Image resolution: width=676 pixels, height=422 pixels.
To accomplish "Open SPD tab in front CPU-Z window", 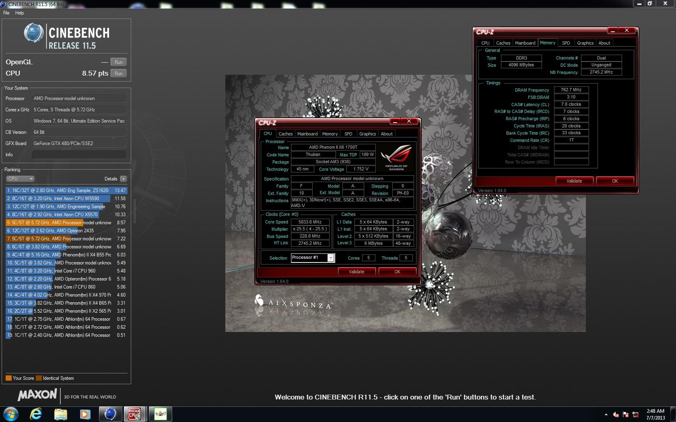I will 348,134.
